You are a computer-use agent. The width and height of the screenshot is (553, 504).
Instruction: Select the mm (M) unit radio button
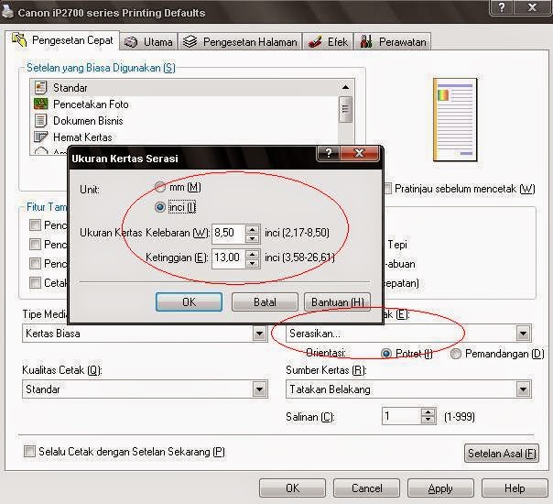pos(160,187)
